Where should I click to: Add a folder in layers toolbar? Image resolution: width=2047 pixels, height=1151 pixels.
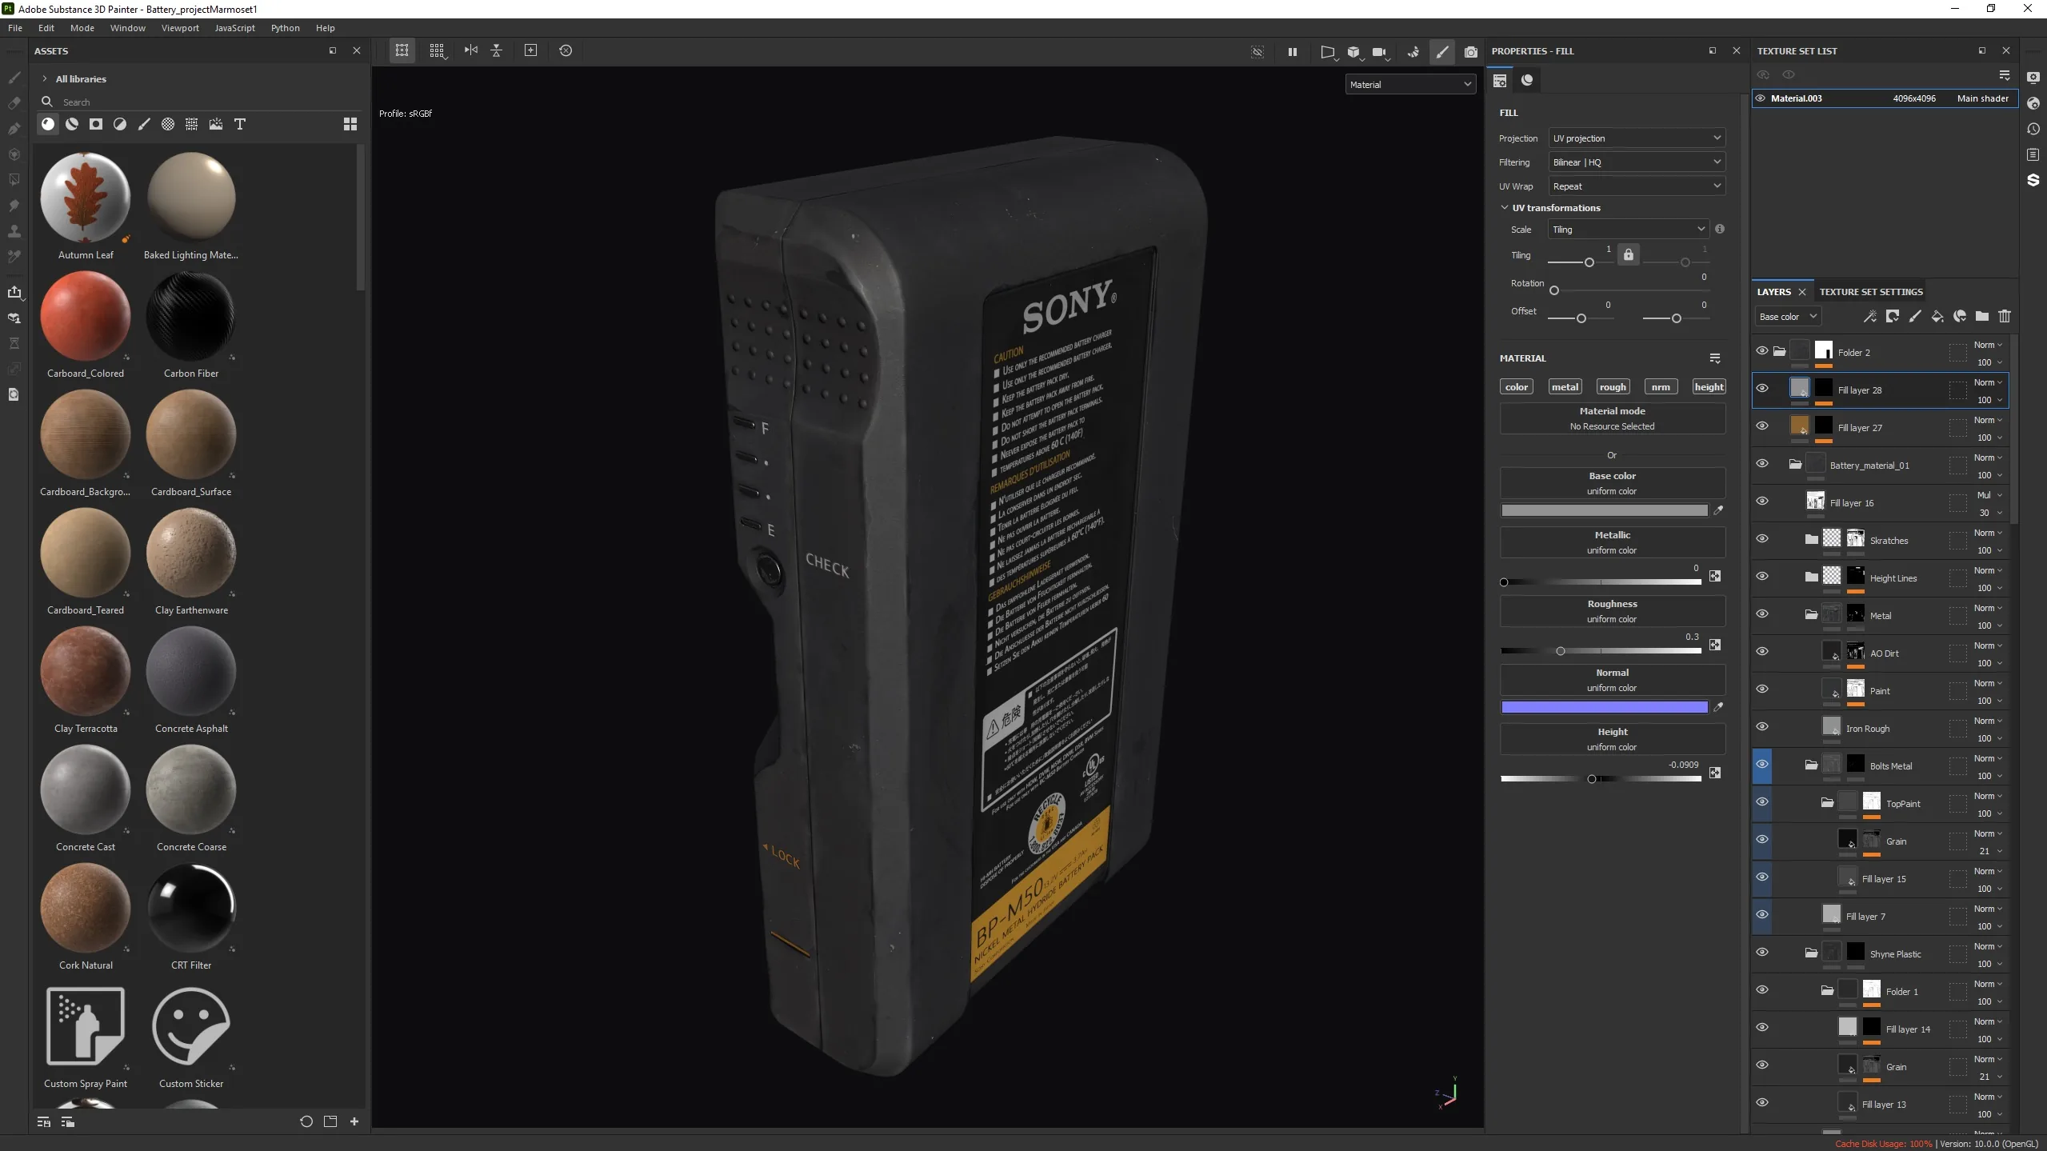coord(1982,316)
